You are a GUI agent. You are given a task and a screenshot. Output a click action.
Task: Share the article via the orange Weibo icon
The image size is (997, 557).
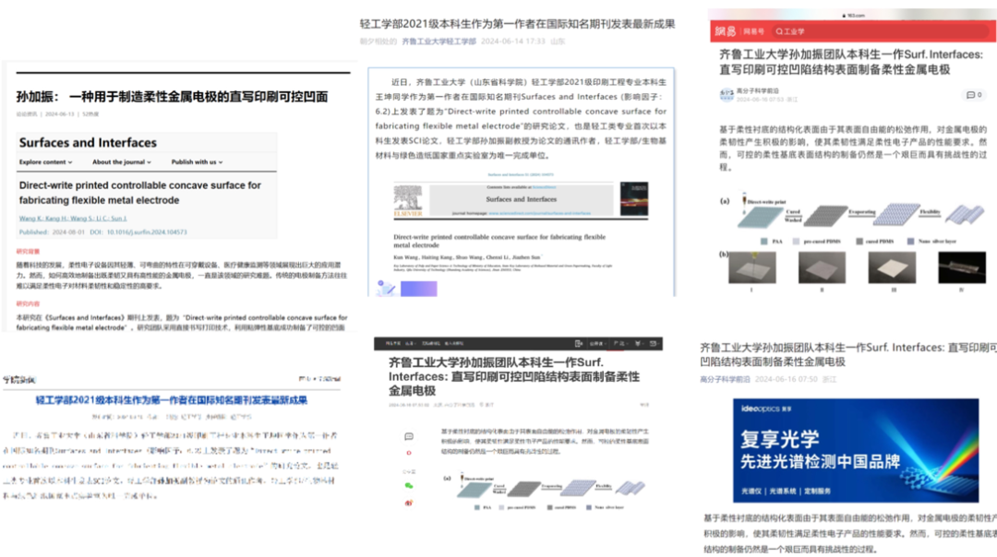pyautogui.click(x=408, y=503)
